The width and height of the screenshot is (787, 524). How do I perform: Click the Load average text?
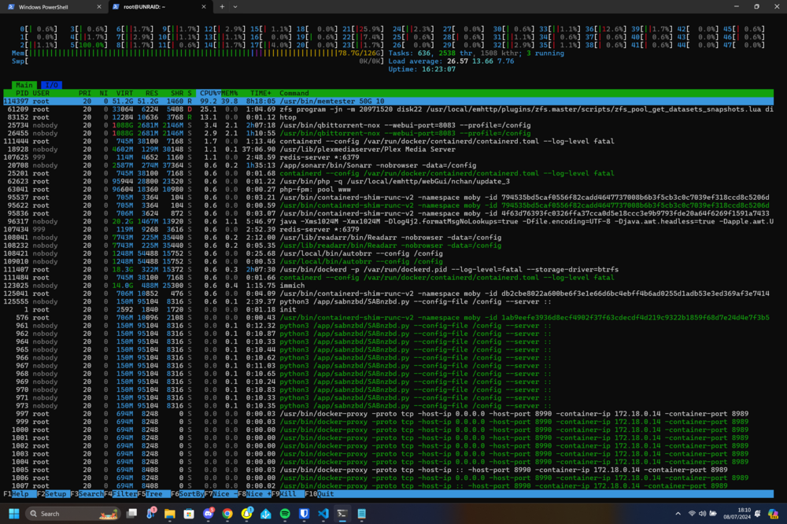coord(451,61)
